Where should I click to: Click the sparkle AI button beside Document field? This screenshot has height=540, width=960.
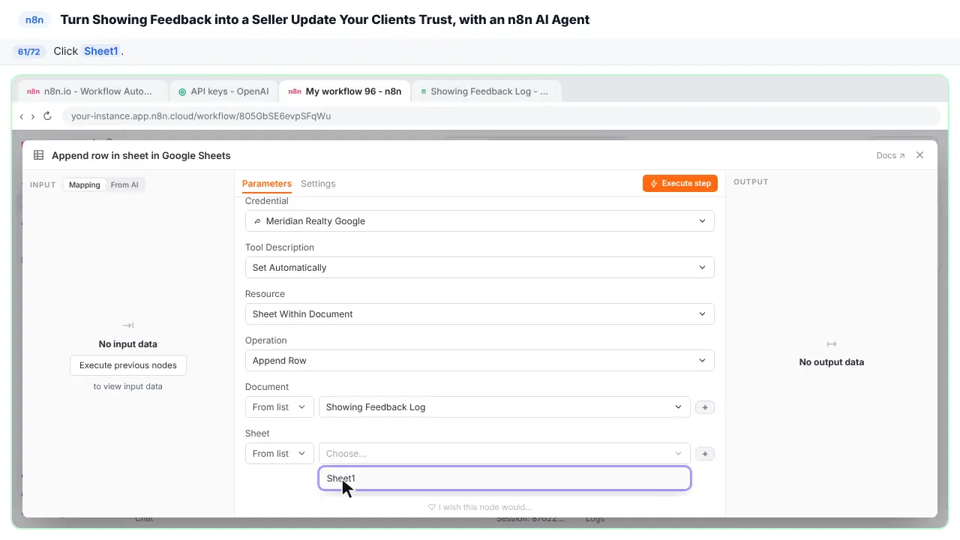pyautogui.click(x=705, y=407)
